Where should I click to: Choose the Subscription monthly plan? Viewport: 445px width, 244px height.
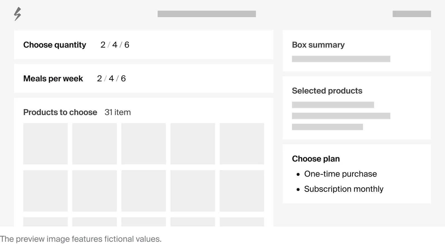(x=343, y=189)
